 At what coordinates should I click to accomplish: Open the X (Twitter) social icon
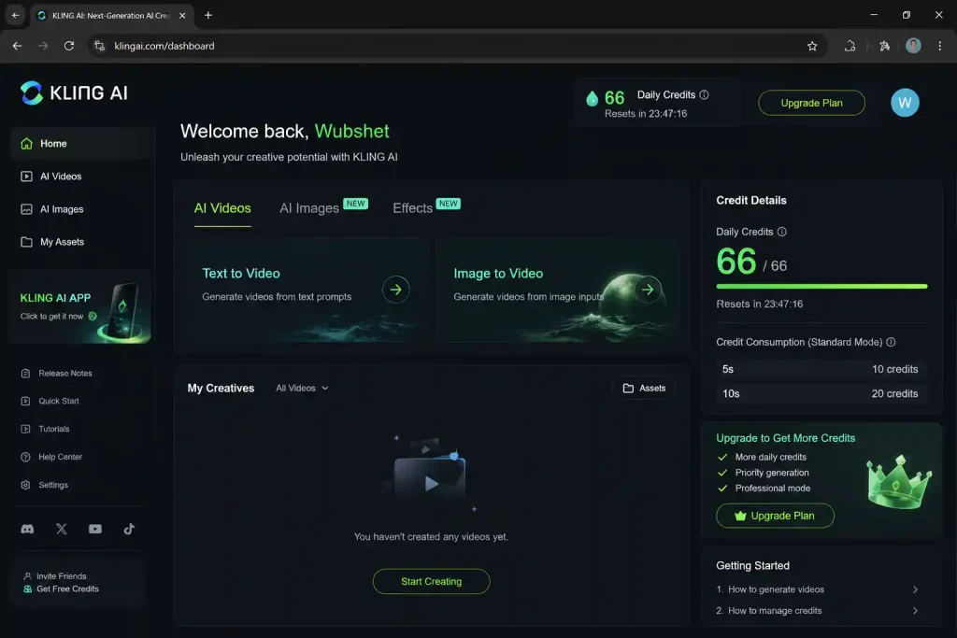[62, 529]
